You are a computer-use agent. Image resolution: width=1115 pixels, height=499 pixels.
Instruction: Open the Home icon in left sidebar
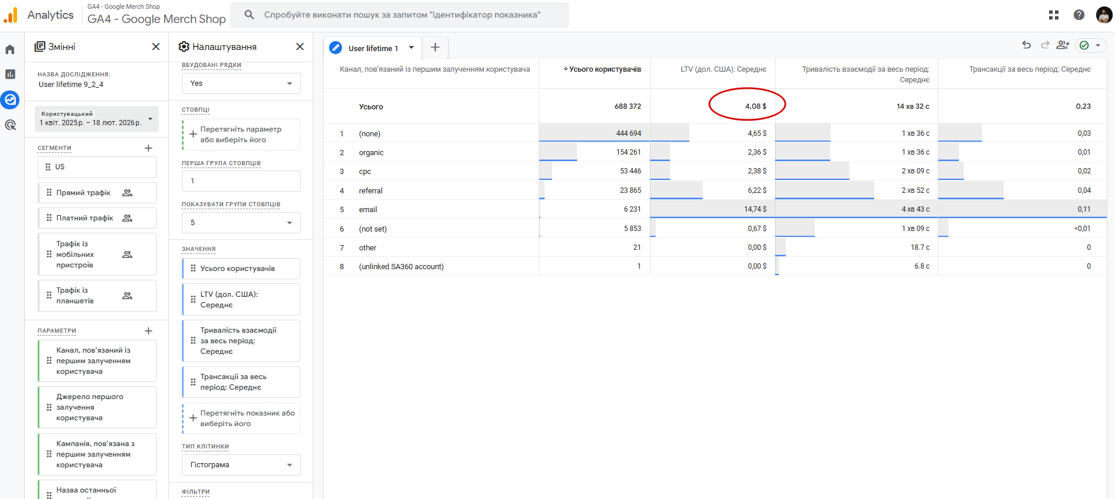click(x=10, y=49)
